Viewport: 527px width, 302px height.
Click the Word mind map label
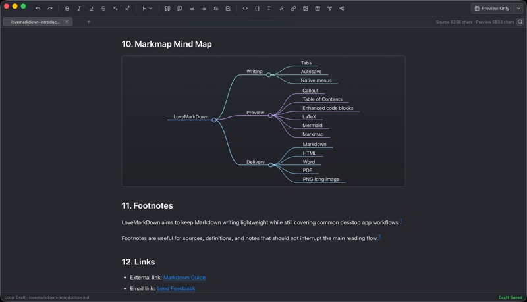point(309,162)
